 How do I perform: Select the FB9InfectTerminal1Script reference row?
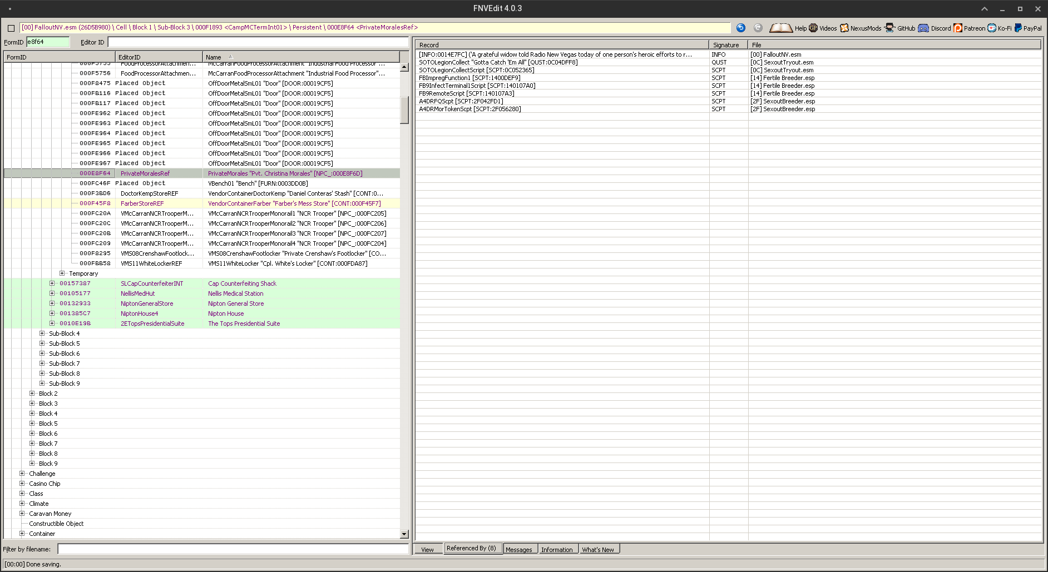(x=729, y=86)
